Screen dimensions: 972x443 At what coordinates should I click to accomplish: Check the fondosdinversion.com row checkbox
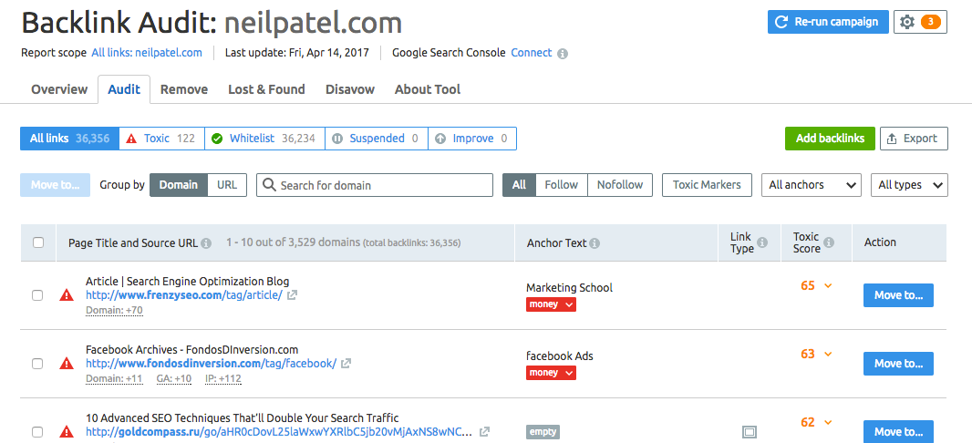click(37, 364)
